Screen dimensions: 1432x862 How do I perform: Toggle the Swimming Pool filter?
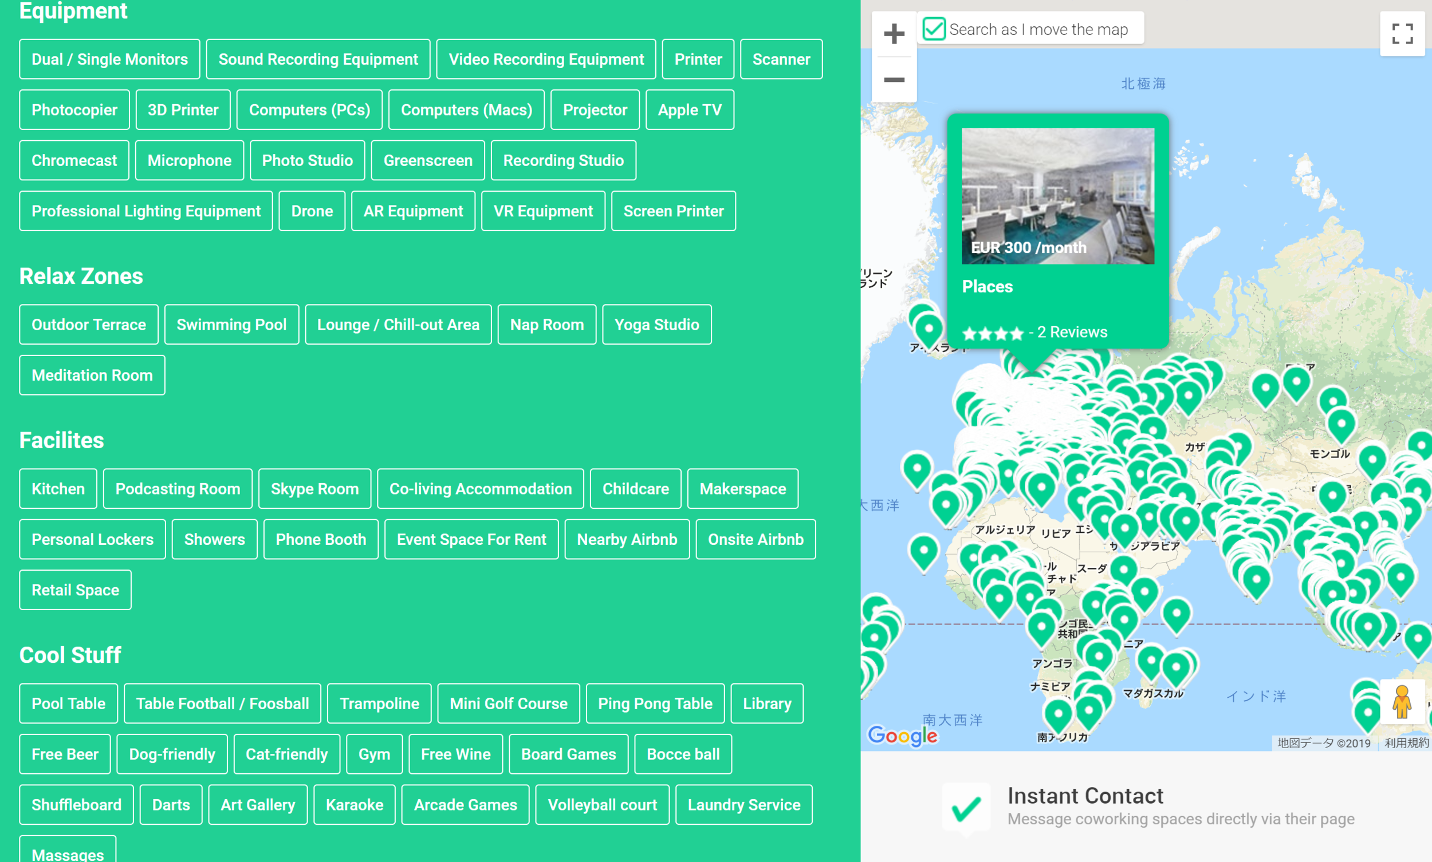[x=231, y=325]
